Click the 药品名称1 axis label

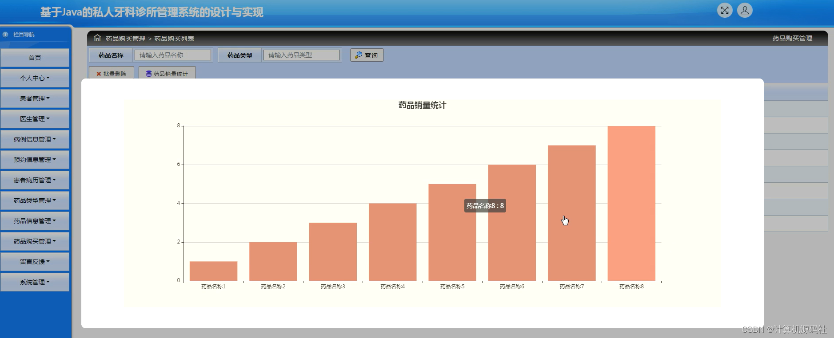click(213, 287)
